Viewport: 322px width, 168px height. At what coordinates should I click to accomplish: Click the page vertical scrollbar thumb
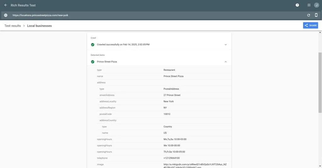tap(320, 82)
